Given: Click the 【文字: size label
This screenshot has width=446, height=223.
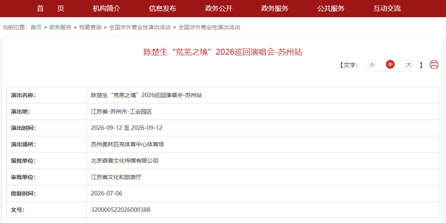Looking at the screenshot, I should (x=349, y=65).
